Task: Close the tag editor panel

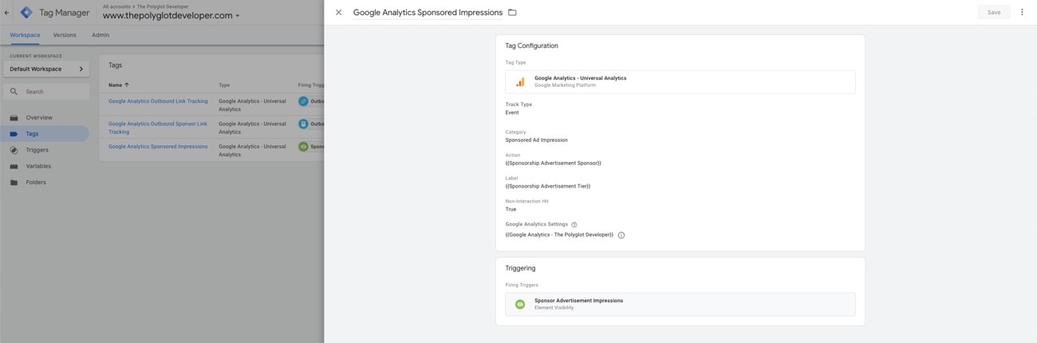Action: [x=338, y=13]
